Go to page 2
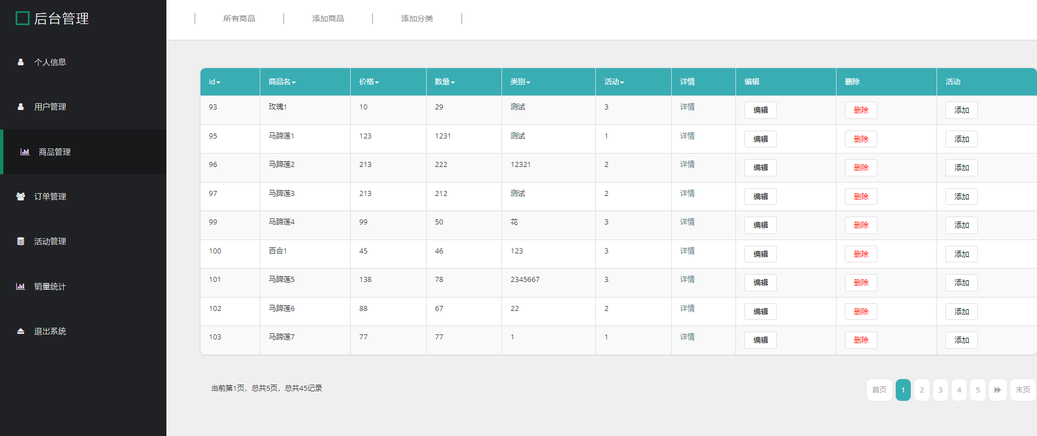This screenshot has width=1037, height=436. click(x=922, y=390)
